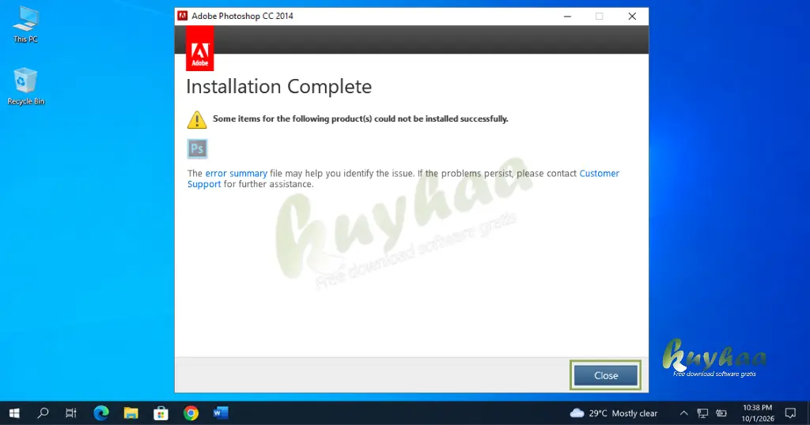The height and width of the screenshot is (425, 810).
Task: Click the red Adobe logo badge
Action: point(200,48)
